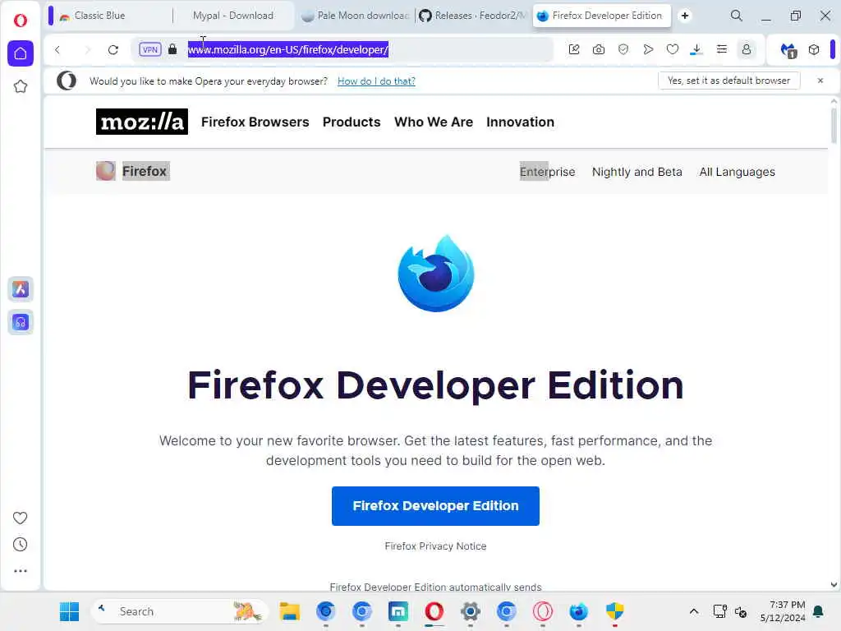Viewport: 841px width, 631px height.
Task: Go to the Enterprise page
Action: tap(547, 172)
